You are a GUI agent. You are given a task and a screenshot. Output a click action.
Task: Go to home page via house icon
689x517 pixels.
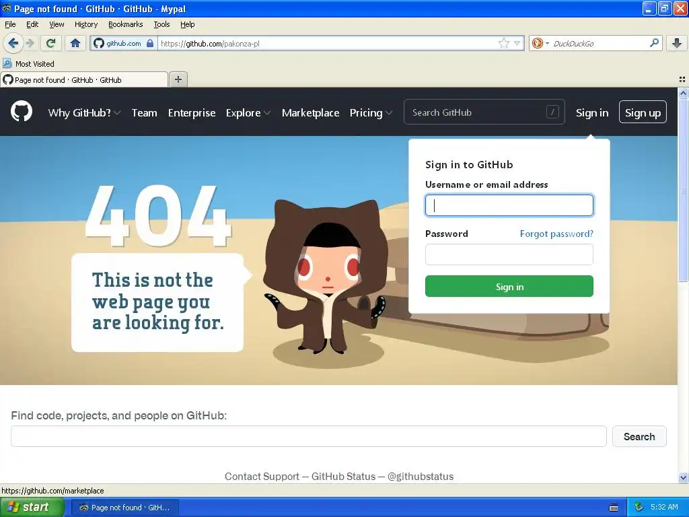tap(75, 43)
